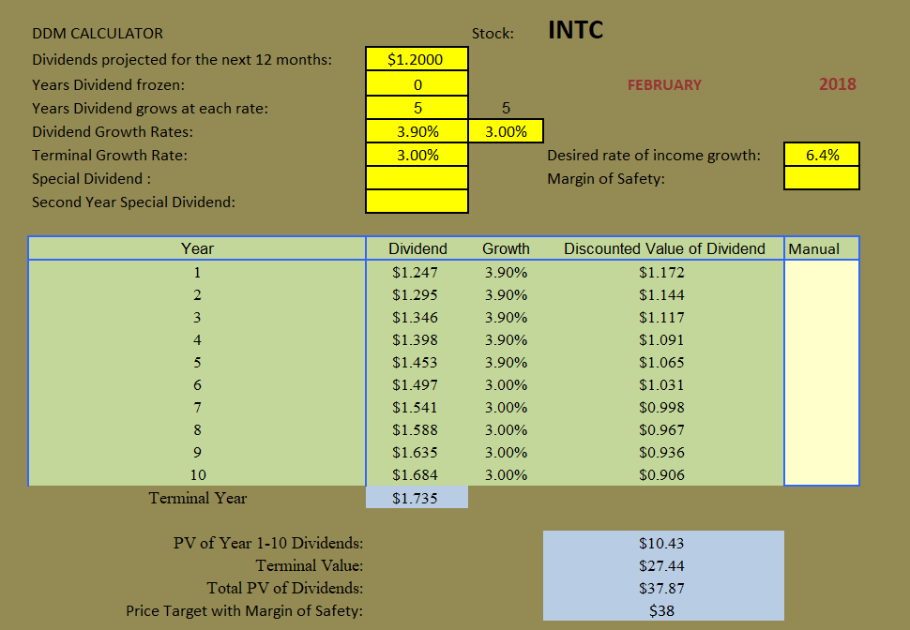The width and height of the screenshot is (910, 630).
Task: Click the Total PV of Dividends $37.87
Action: 661,588
